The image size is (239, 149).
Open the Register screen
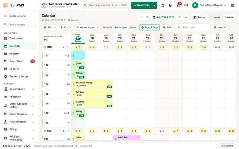(19, 54)
